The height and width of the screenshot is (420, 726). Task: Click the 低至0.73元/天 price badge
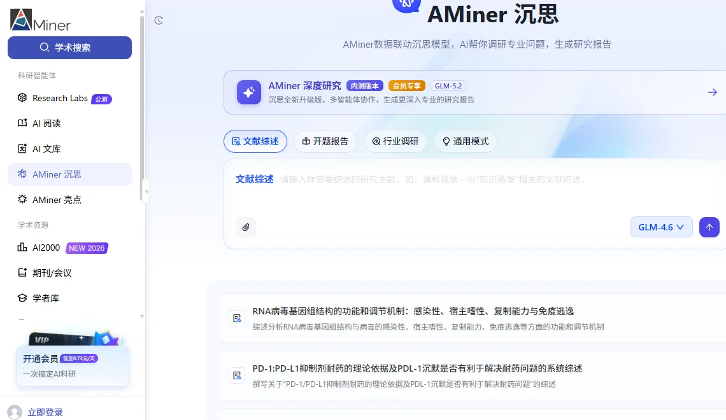(79, 358)
